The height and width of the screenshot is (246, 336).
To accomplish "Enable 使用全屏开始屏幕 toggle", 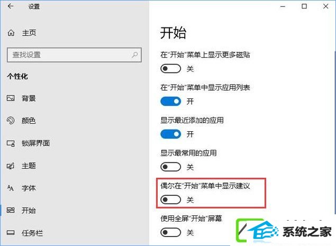I will [170, 232].
